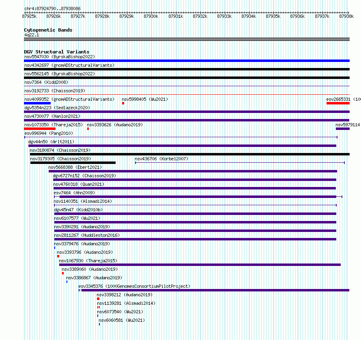Click the thin nsv436706 variant line

click(x=240, y=163)
